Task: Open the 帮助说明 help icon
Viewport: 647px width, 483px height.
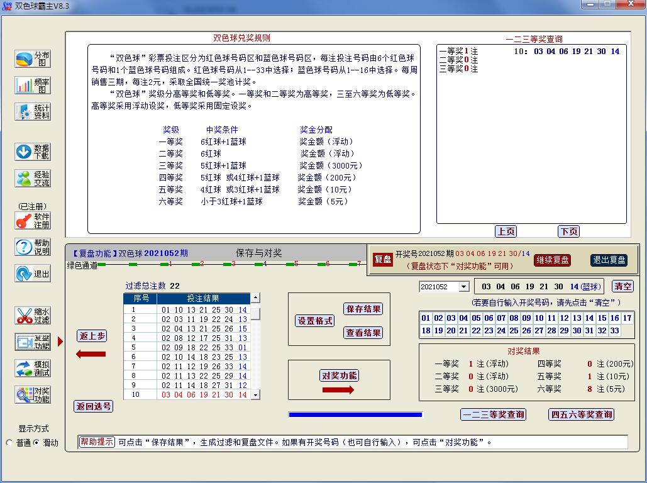Action: tap(33, 247)
